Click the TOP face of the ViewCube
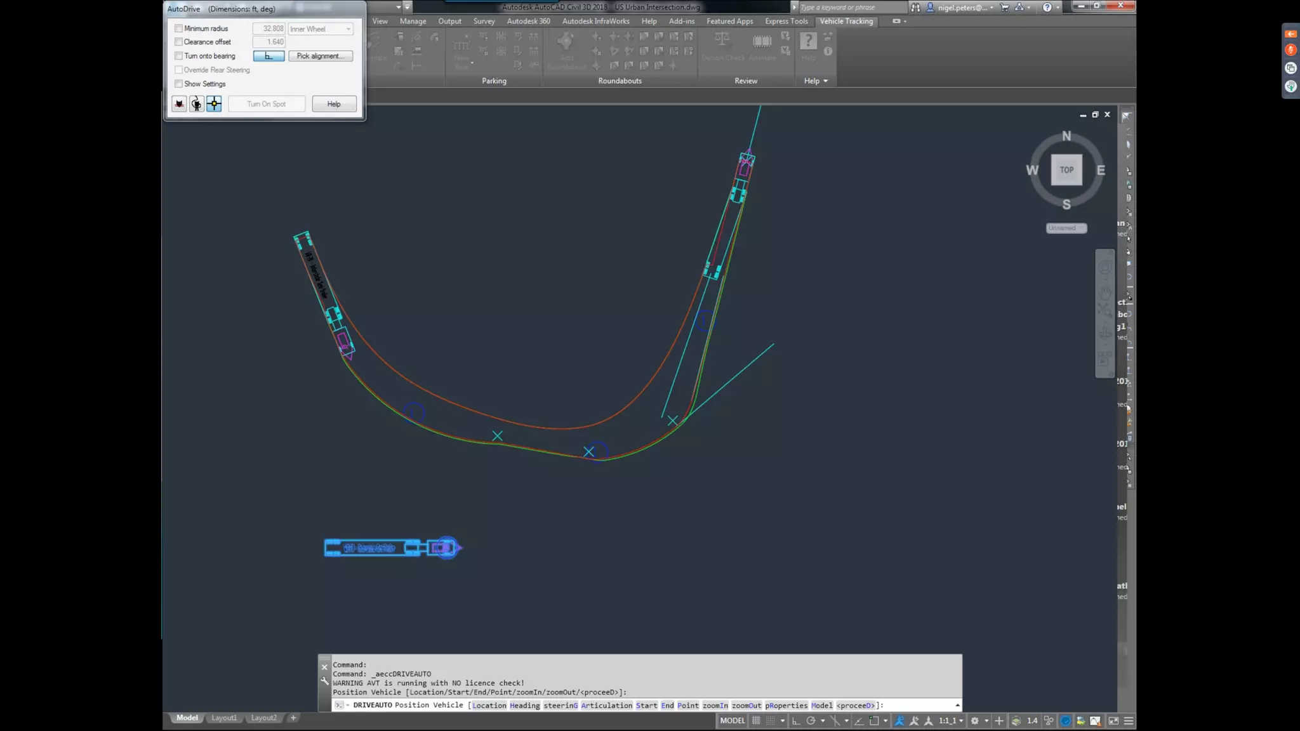This screenshot has width=1300, height=731. pyautogui.click(x=1066, y=170)
